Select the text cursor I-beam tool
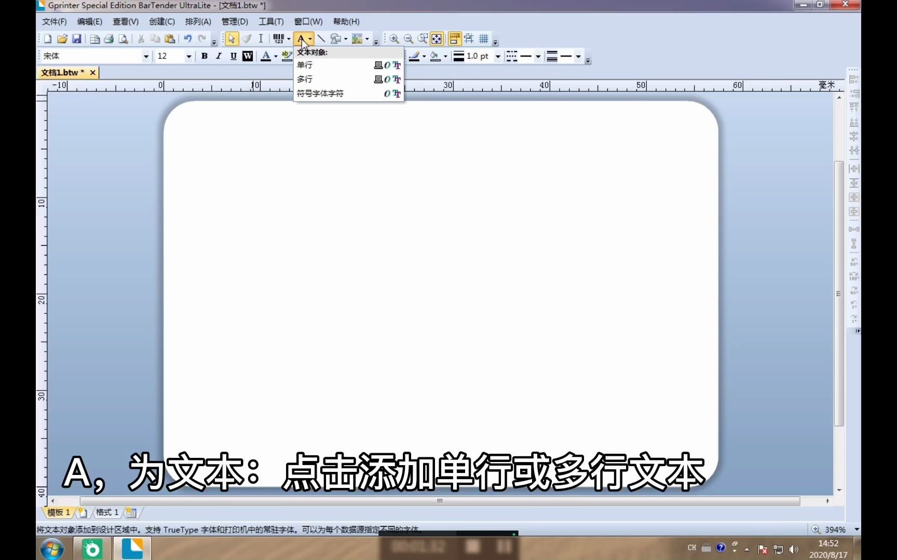This screenshot has width=897, height=560. pos(261,39)
